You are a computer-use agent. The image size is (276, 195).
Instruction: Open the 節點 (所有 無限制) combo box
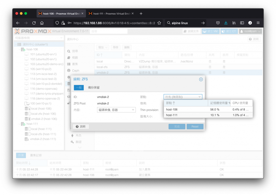[183, 97]
